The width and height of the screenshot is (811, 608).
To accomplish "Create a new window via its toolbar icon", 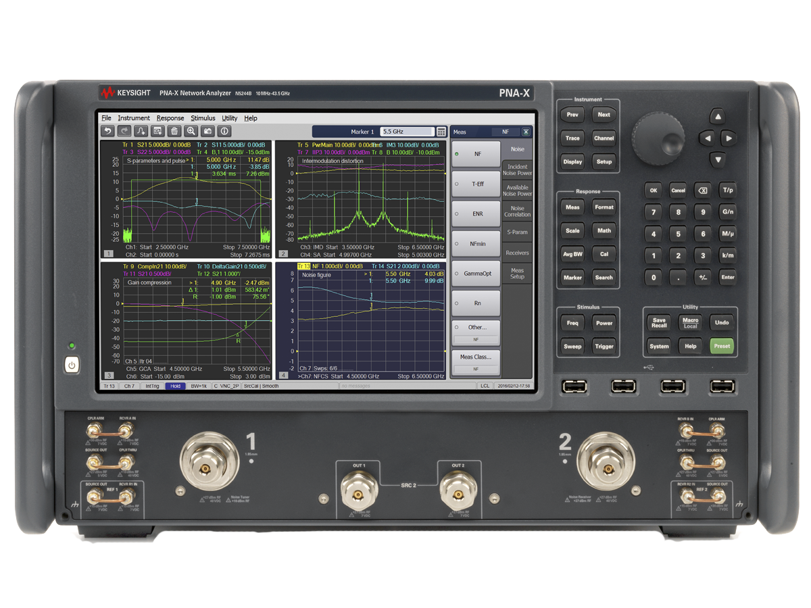I will pyautogui.click(x=157, y=132).
